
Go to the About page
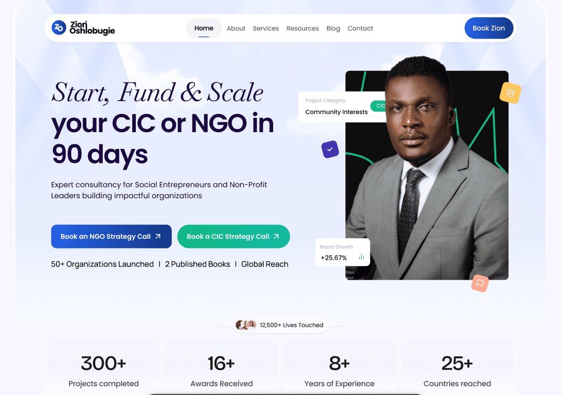click(x=236, y=29)
